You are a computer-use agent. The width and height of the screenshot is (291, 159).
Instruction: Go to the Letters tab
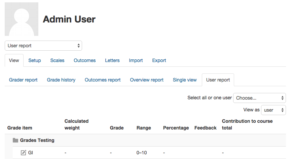click(112, 60)
